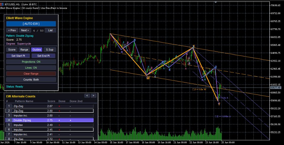The height and width of the screenshot is (145, 284).
Task: Turn off Lines: ON
Action: click(31, 67)
